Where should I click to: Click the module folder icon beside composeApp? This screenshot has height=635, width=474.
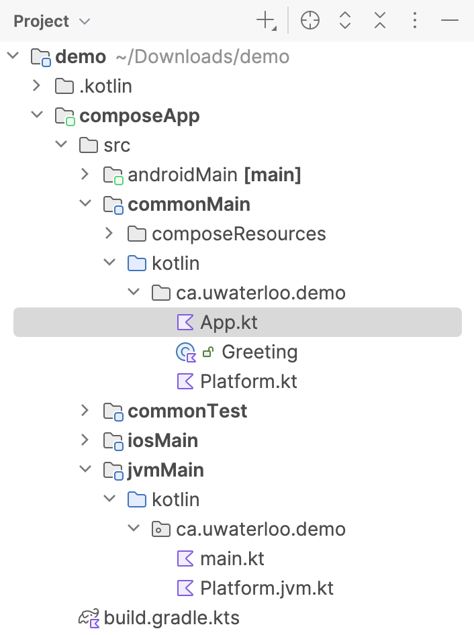pos(64,115)
